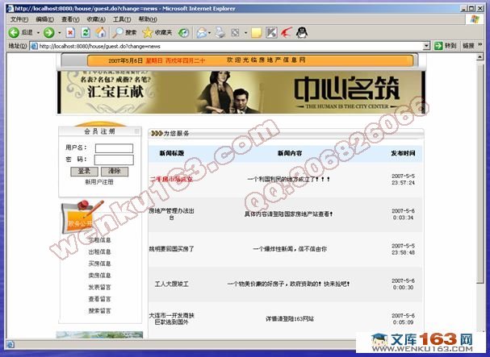490x357 pixels.
Task: Click the 中心名筑 banner advertisement
Action: pyautogui.click(x=241, y=92)
